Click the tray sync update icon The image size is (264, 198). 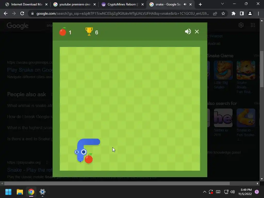coord(211,192)
